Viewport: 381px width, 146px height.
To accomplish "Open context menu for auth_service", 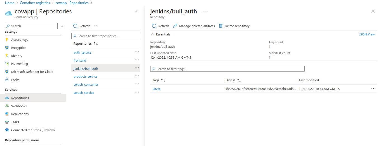I will click(x=137, y=52).
